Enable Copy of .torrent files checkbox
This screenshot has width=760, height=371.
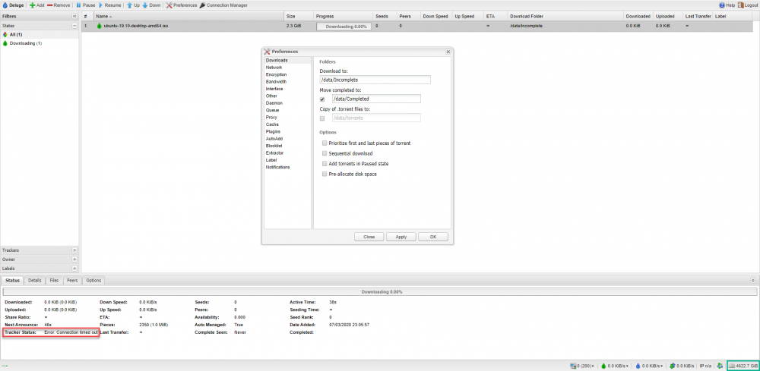[x=322, y=118]
